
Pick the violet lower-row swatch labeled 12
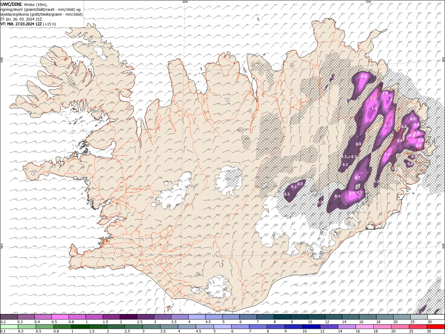click(x=329, y=327)
